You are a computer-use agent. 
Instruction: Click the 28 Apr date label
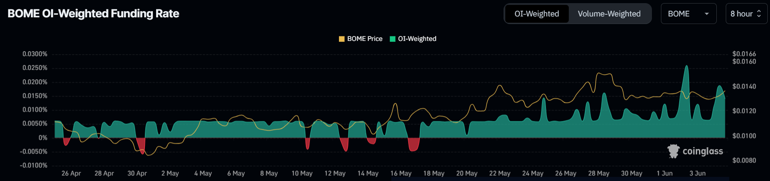104,173
